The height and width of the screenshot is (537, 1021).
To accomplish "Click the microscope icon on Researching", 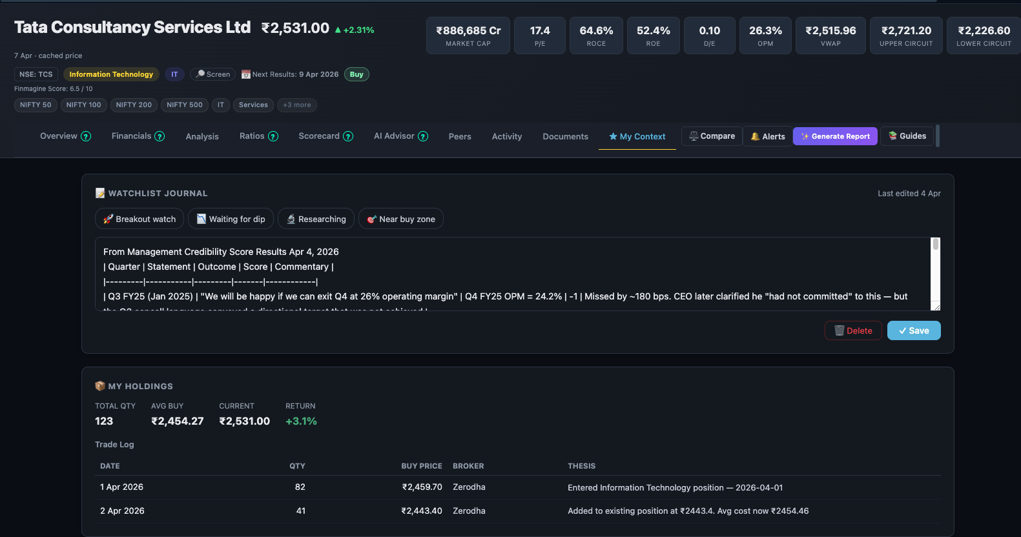I will (x=291, y=219).
